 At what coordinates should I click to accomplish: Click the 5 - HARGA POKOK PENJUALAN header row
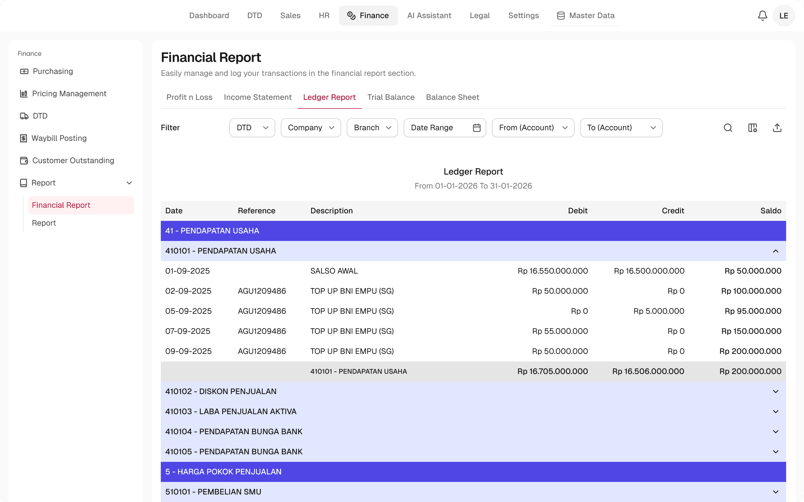[x=473, y=472]
